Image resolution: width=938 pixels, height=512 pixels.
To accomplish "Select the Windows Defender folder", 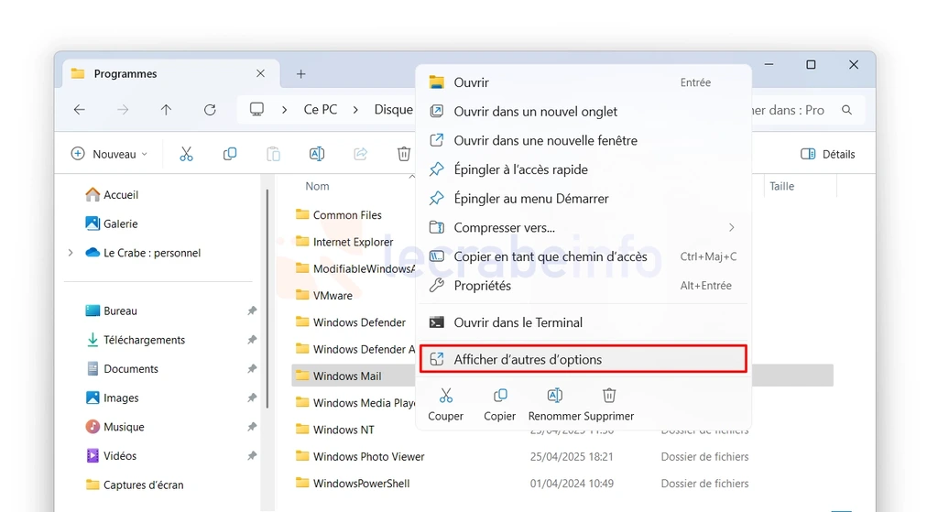I will click(x=351, y=322).
